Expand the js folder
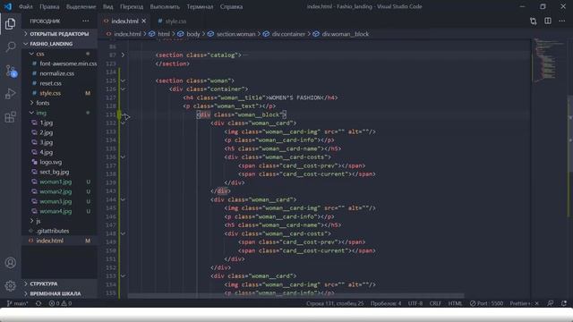 pyautogui.click(x=38, y=221)
